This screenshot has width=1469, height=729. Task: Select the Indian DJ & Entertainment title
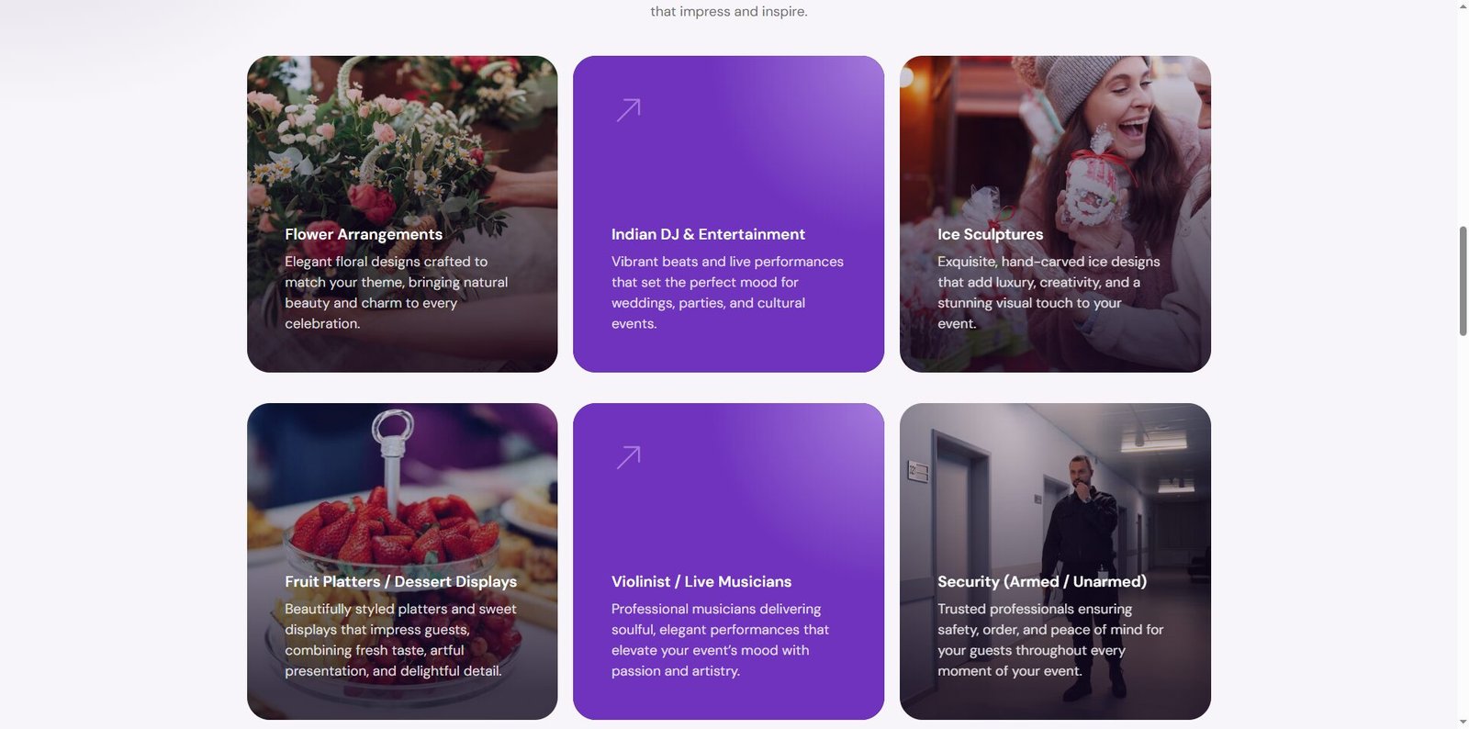click(x=709, y=234)
